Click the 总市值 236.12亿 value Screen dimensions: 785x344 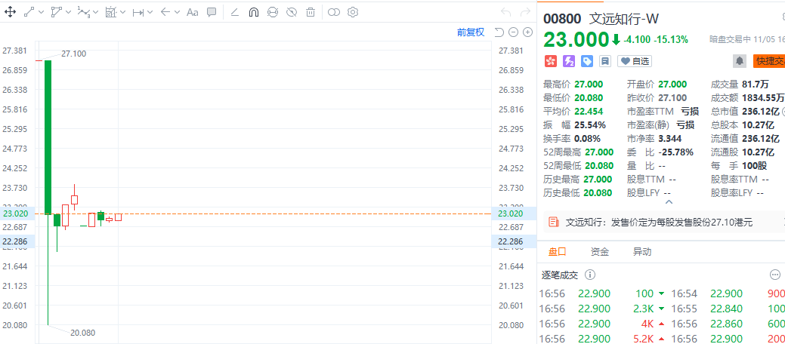tap(759, 111)
